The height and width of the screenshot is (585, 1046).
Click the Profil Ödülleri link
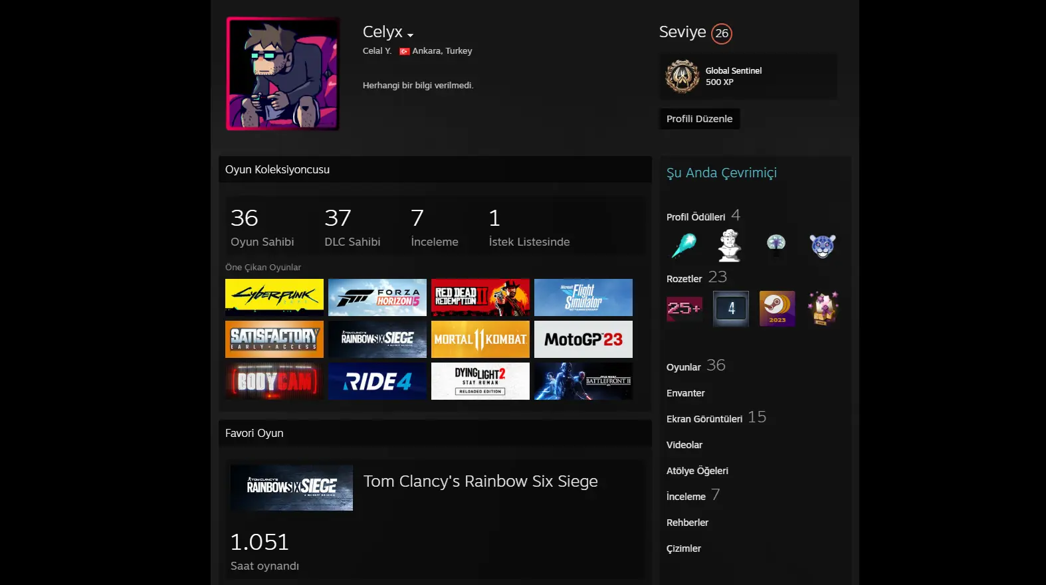click(696, 217)
